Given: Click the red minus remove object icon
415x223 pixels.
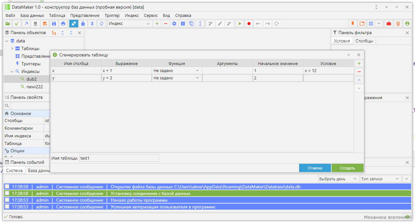Looking at the screenshot, I should pos(165,24).
